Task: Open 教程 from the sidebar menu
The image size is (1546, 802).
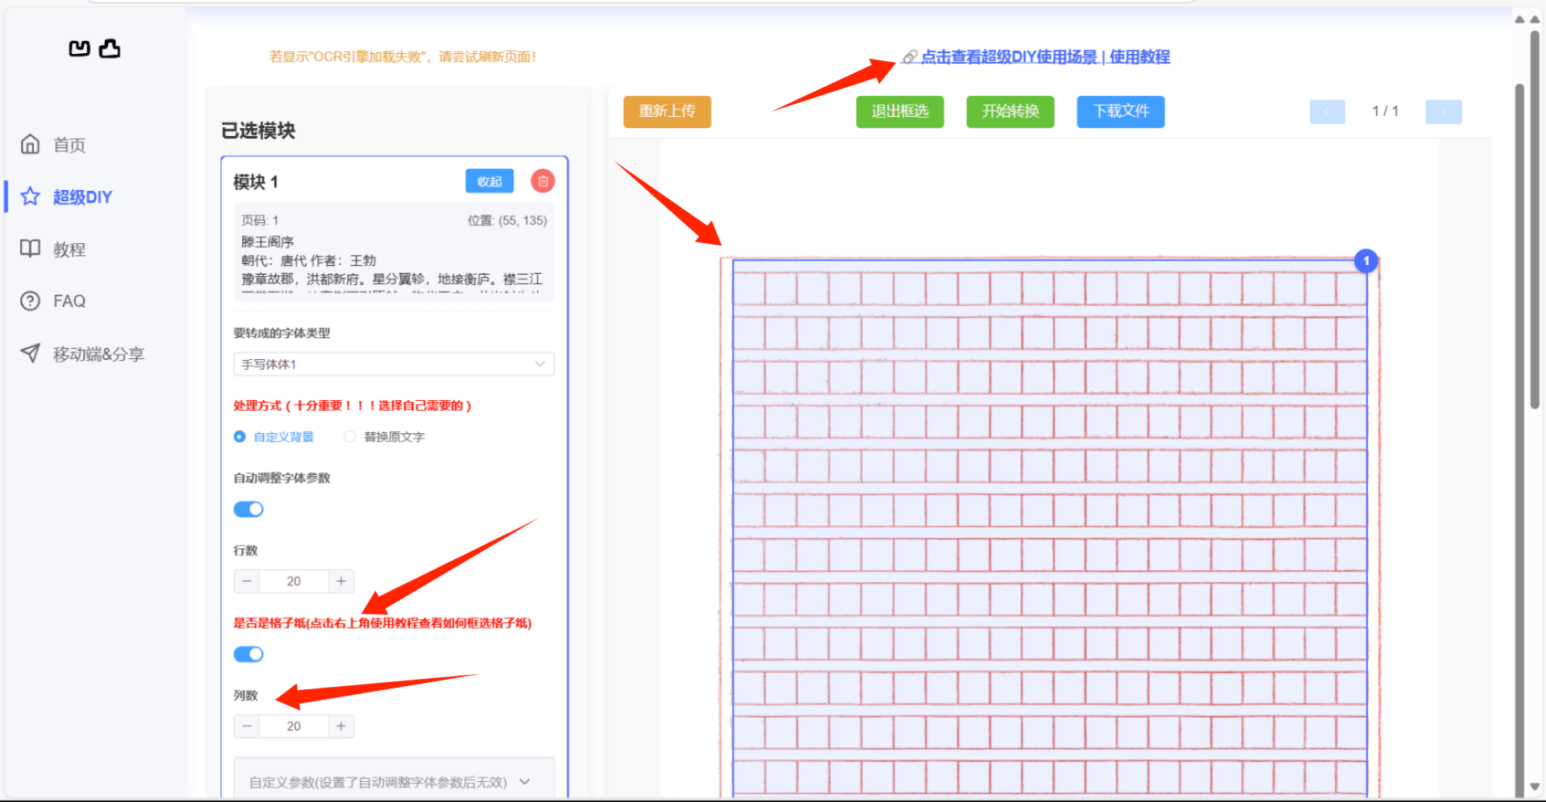Action: pyautogui.click(x=68, y=249)
